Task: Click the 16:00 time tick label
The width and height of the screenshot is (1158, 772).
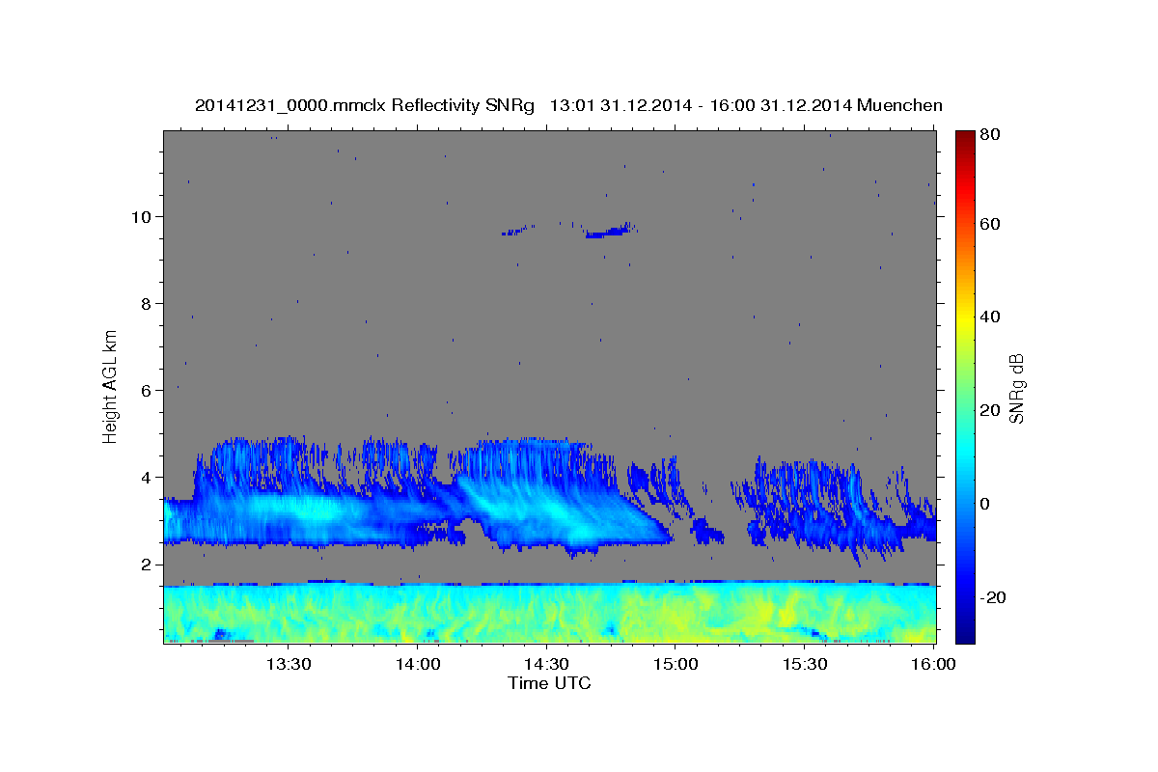Action: tap(933, 664)
